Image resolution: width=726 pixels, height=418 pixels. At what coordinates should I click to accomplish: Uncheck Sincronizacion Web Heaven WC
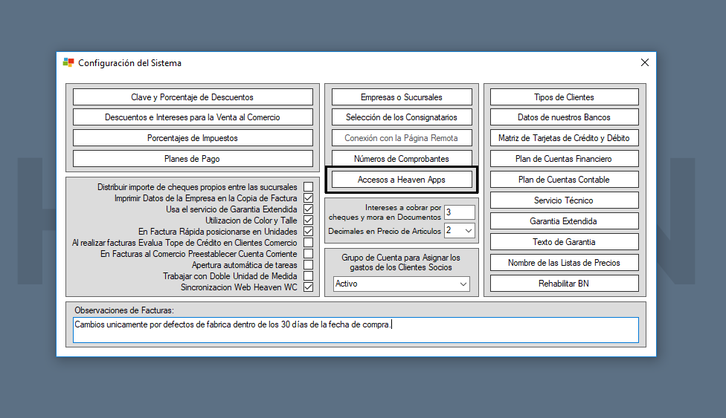click(309, 287)
